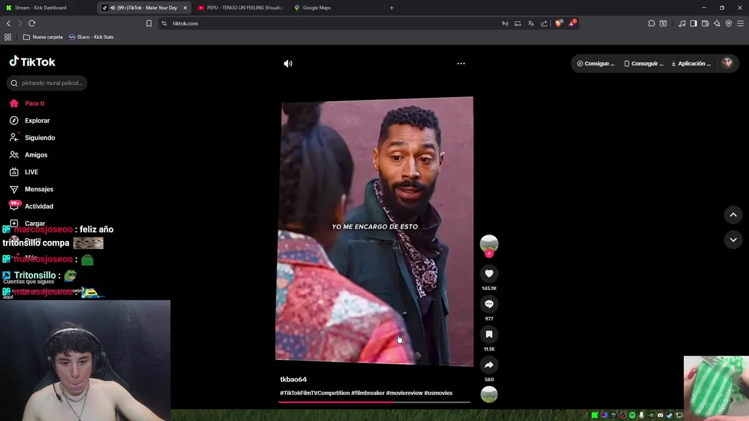This screenshot has width=749, height=421.
Task: Open the browser extensions puzzle icon
Action: click(651, 23)
